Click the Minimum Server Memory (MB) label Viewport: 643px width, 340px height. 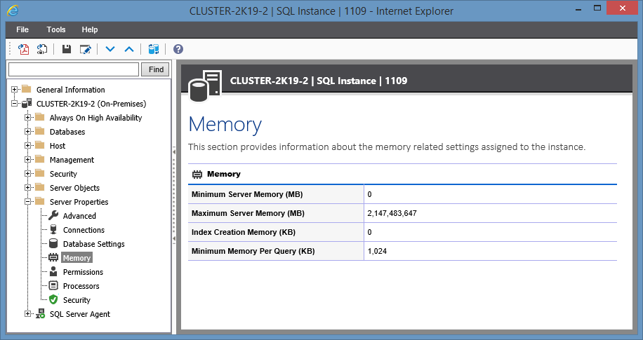point(247,194)
